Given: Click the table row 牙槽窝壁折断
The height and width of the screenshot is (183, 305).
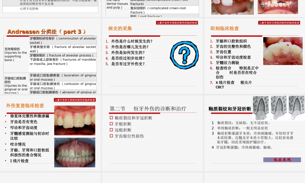Looking at the screenshot, I should (63, 49).
